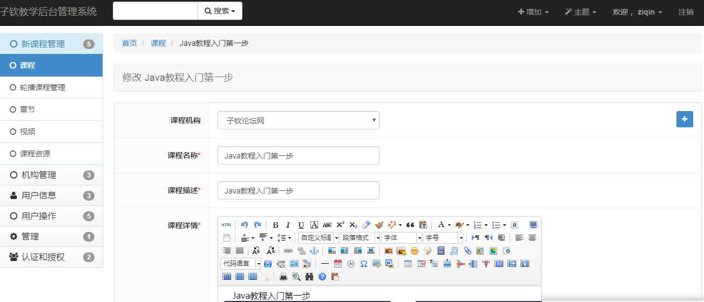Viewport: 704px width, 302px height.
Task: Expand 认证和授权 sidebar section
Action: tap(51, 257)
